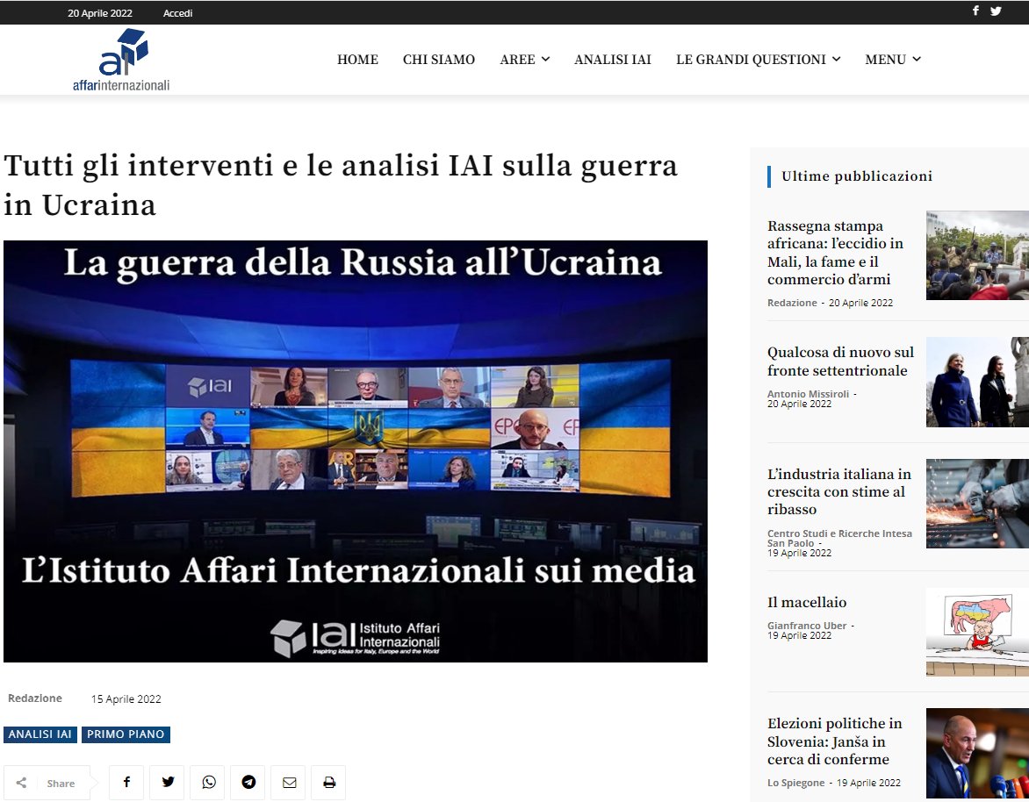Go to HOME page

357,60
